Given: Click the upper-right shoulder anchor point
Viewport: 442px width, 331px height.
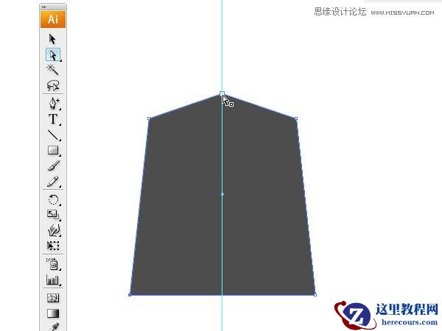Looking at the screenshot, I should point(296,118).
